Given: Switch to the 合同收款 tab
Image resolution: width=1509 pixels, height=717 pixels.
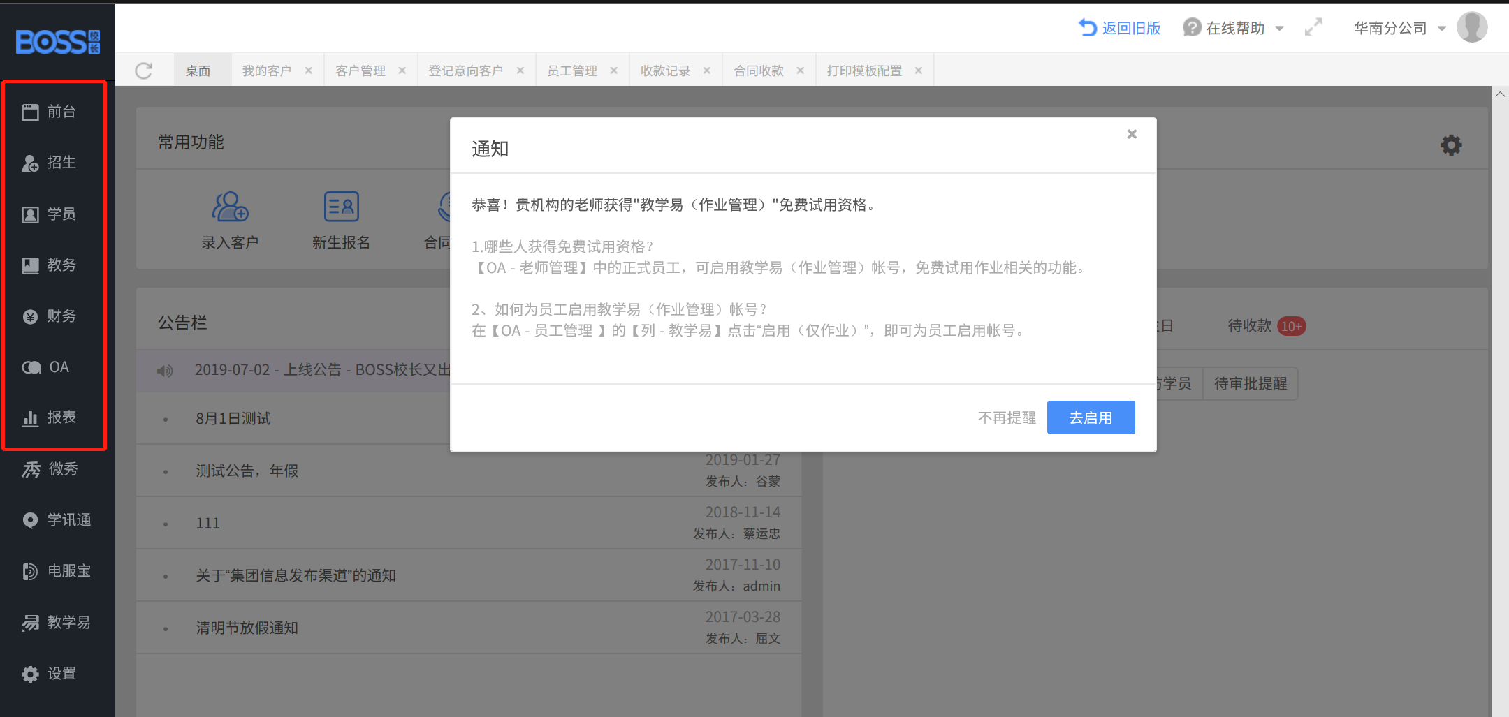Looking at the screenshot, I should tap(759, 71).
